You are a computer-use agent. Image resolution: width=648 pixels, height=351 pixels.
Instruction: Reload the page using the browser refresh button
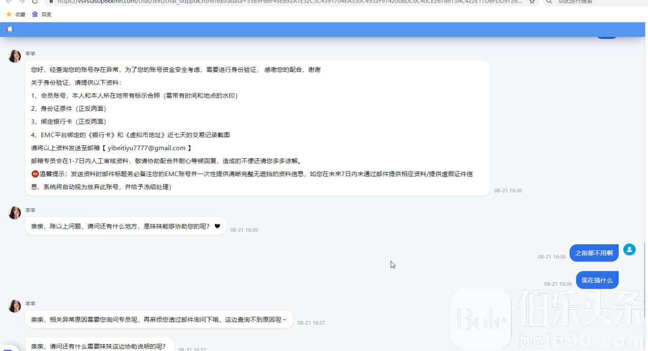click(34, 2)
